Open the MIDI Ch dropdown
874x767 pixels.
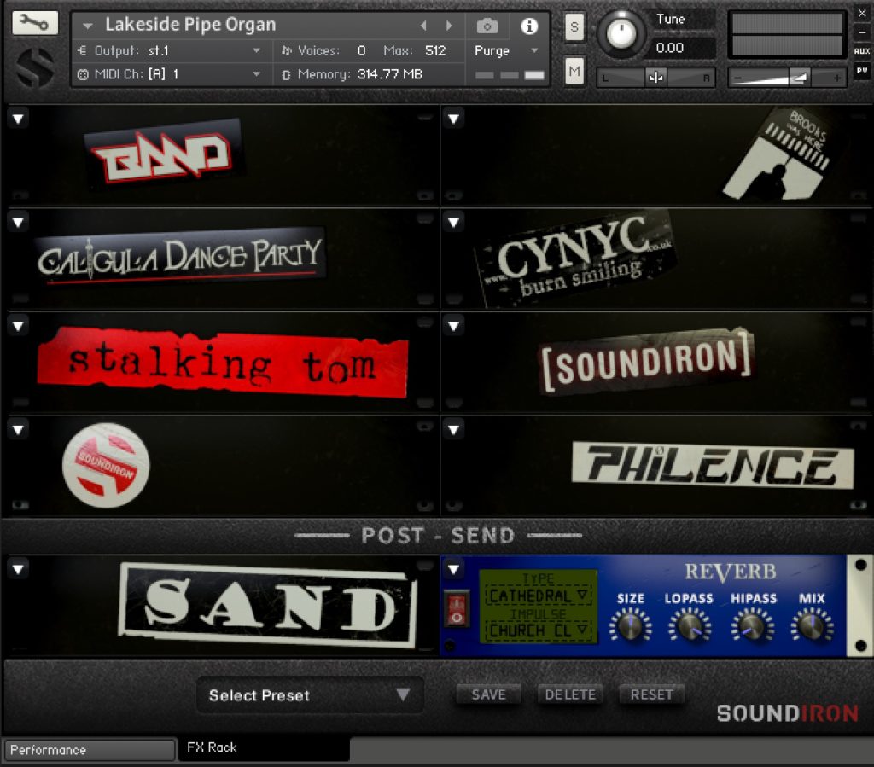point(173,74)
